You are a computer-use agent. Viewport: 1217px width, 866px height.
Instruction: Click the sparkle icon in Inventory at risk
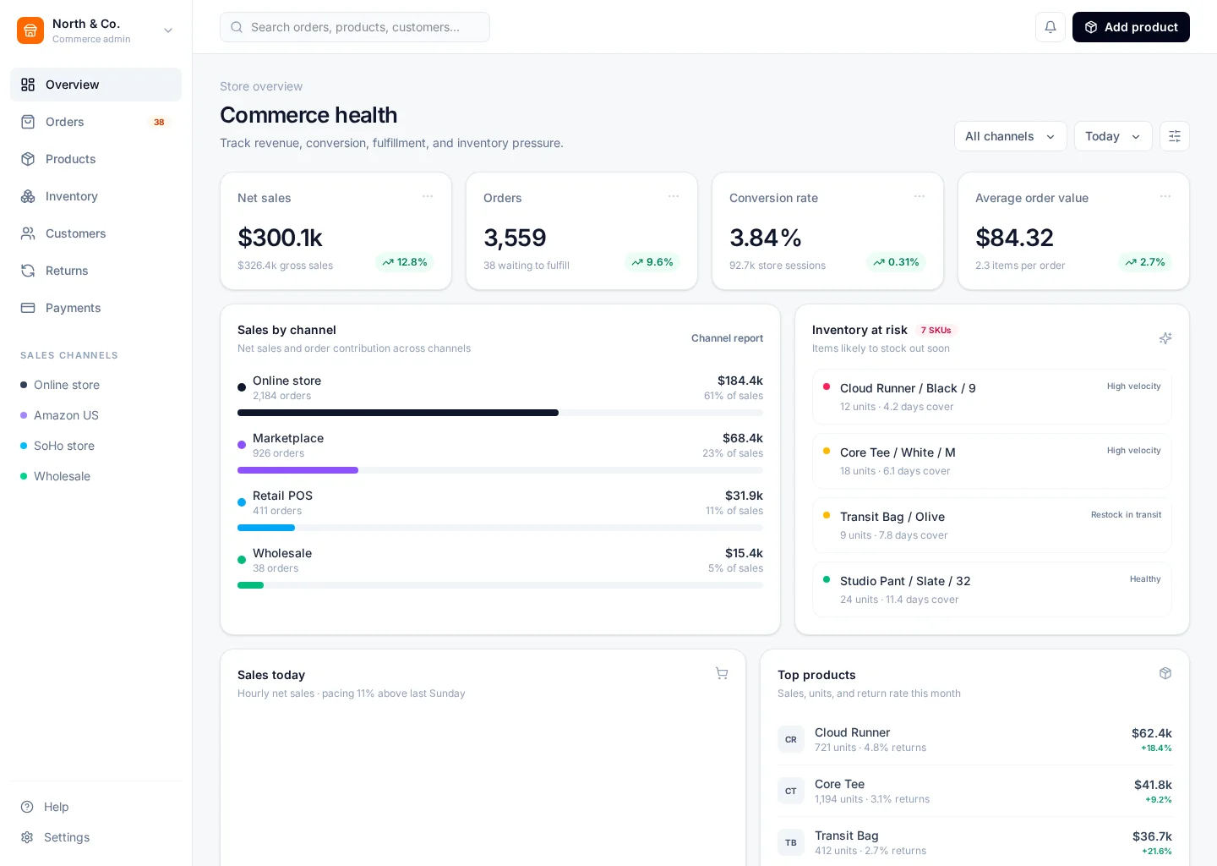[1165, 338]
